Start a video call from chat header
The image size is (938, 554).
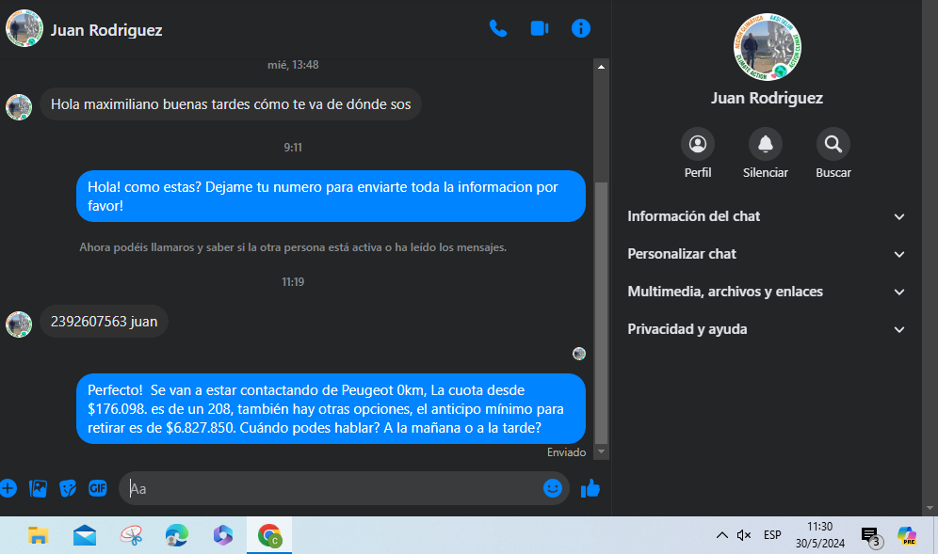pyautogui.click(x=540, y=28)
